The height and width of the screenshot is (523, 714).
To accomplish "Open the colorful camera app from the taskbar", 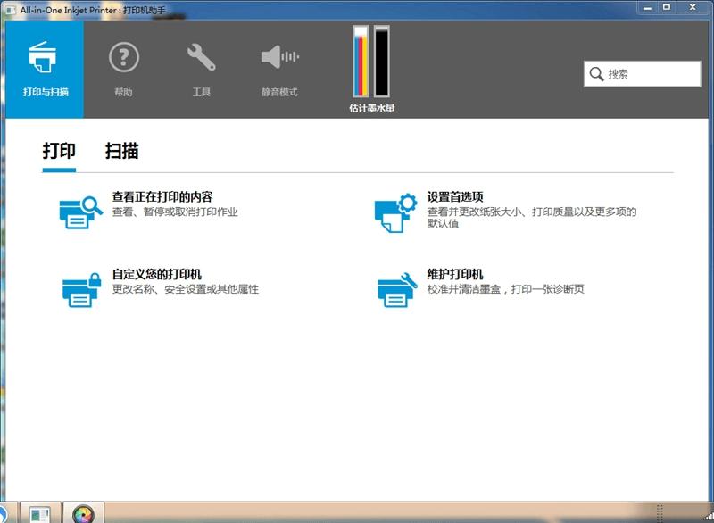I will coord(85,514).
